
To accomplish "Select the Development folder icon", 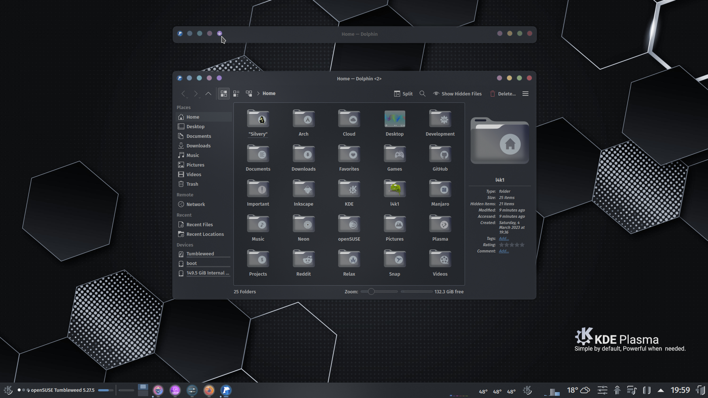I will pos(440,119).
